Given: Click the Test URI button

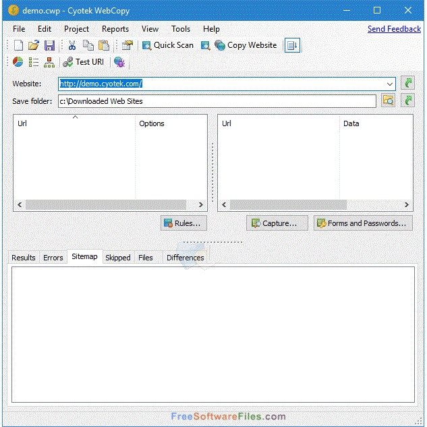Looking at the screenshot, I should (x=84, y=62).
